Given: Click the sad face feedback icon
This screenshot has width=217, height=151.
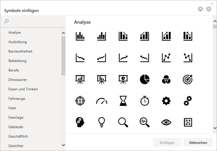Looking at the screenshot, I should coord(209,9).
